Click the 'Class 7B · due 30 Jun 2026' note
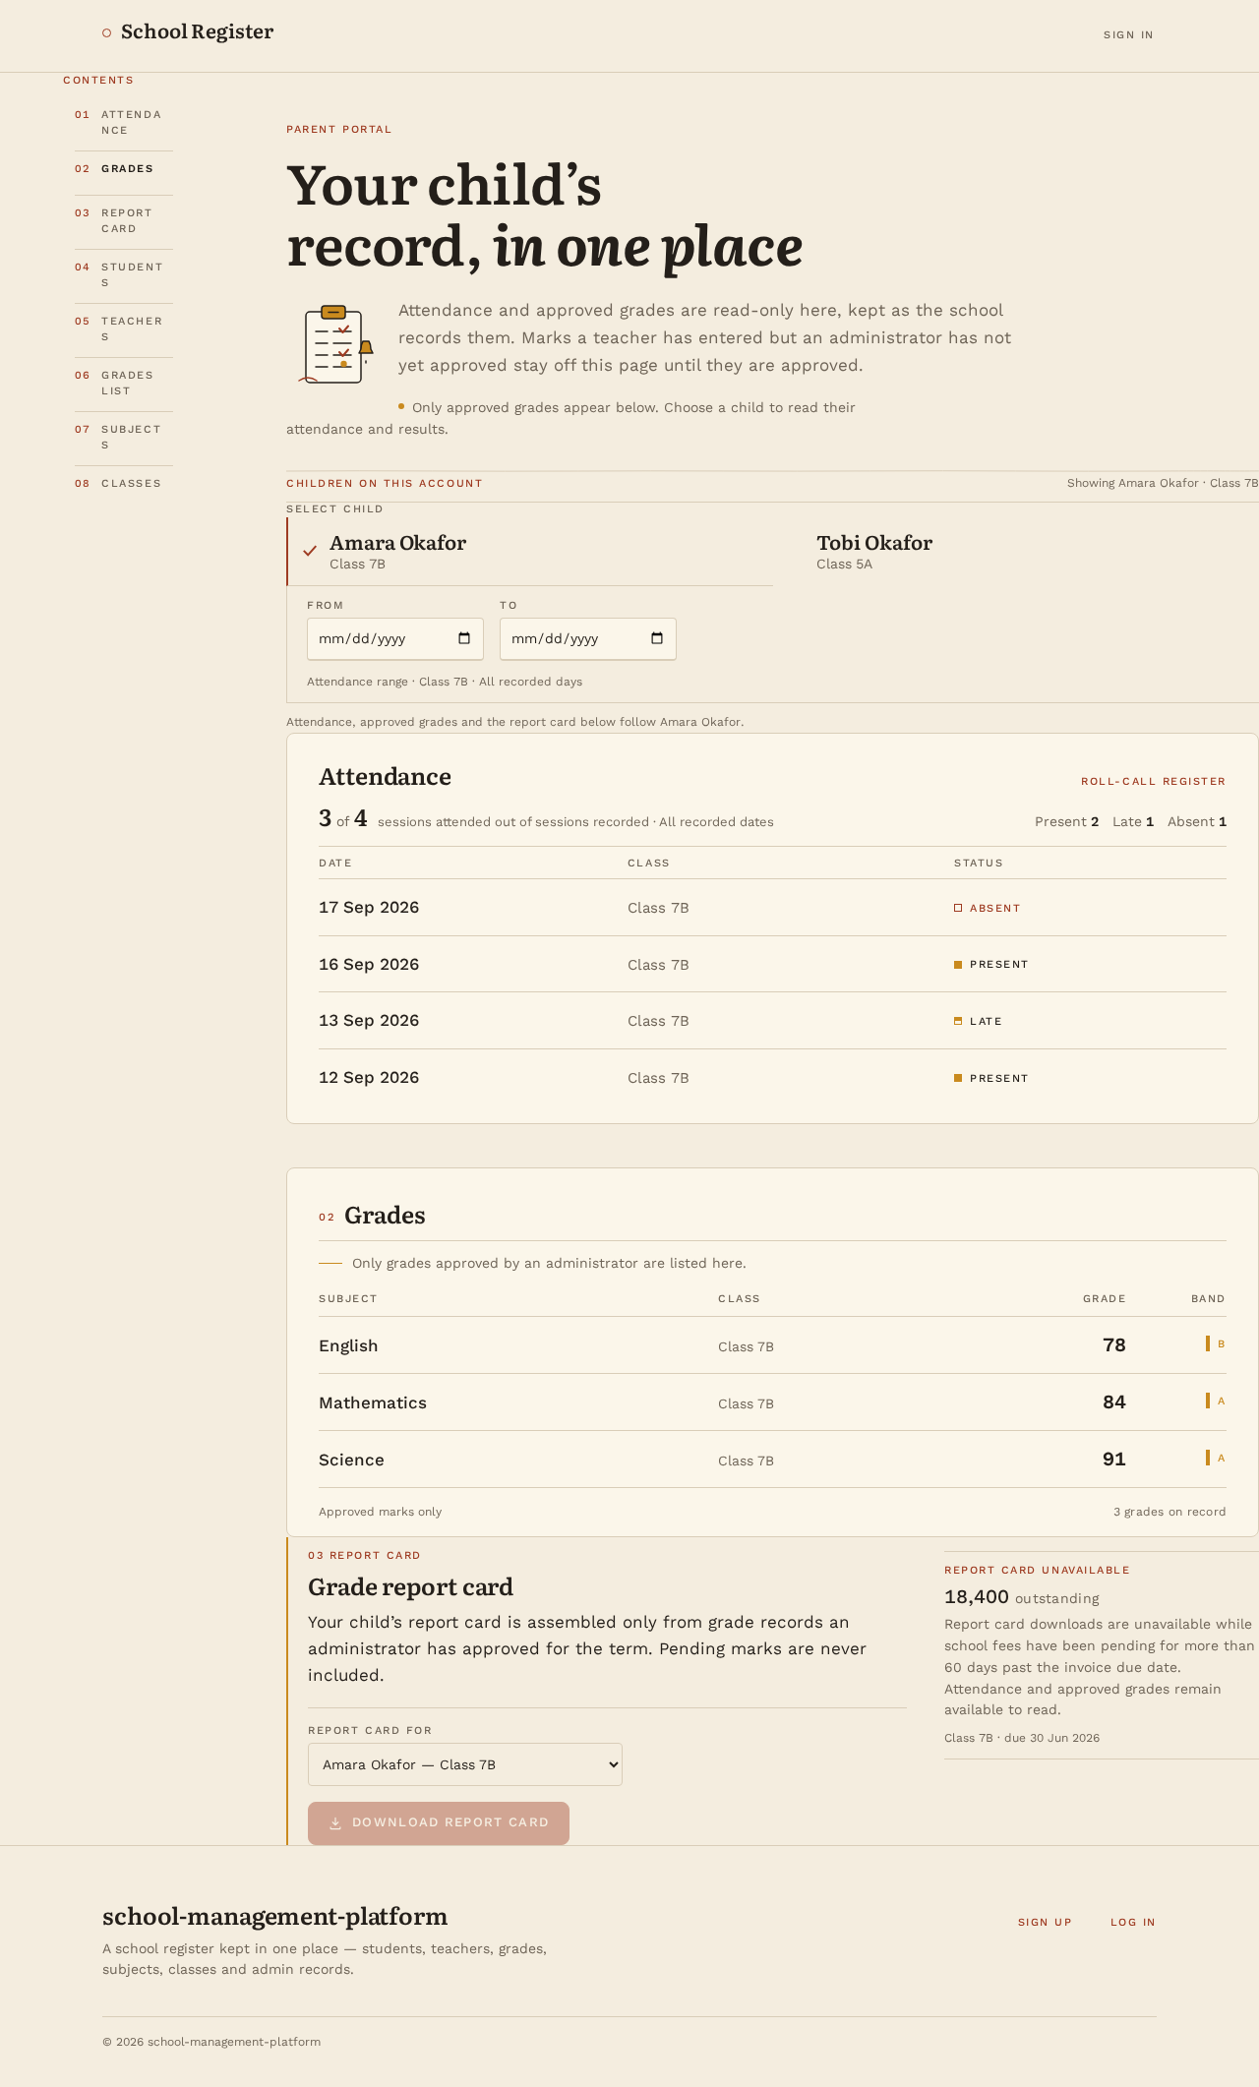 [x=1022, y=1738]
